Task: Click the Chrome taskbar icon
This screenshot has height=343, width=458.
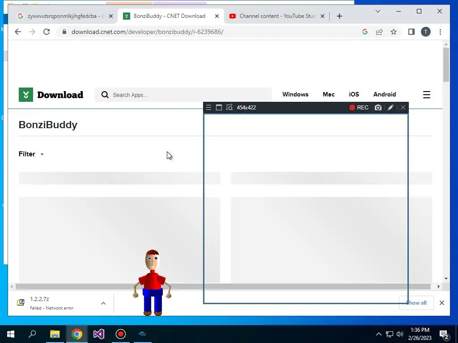Action: 77,334
